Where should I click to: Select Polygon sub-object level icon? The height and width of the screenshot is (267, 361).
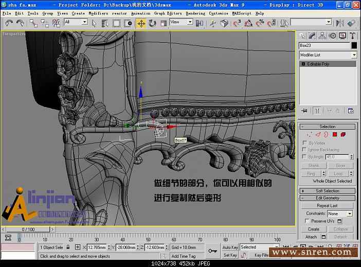coord(335,135)
